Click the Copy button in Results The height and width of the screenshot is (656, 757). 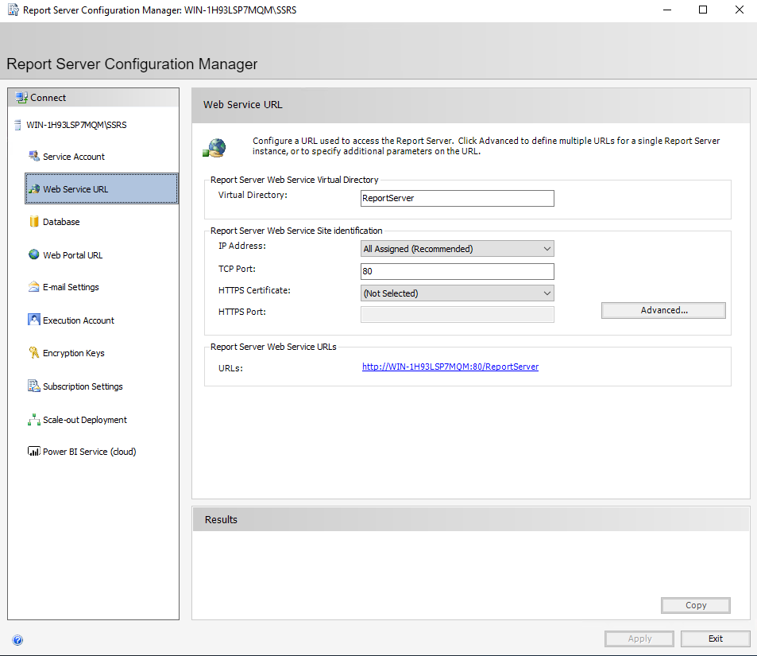695,605
